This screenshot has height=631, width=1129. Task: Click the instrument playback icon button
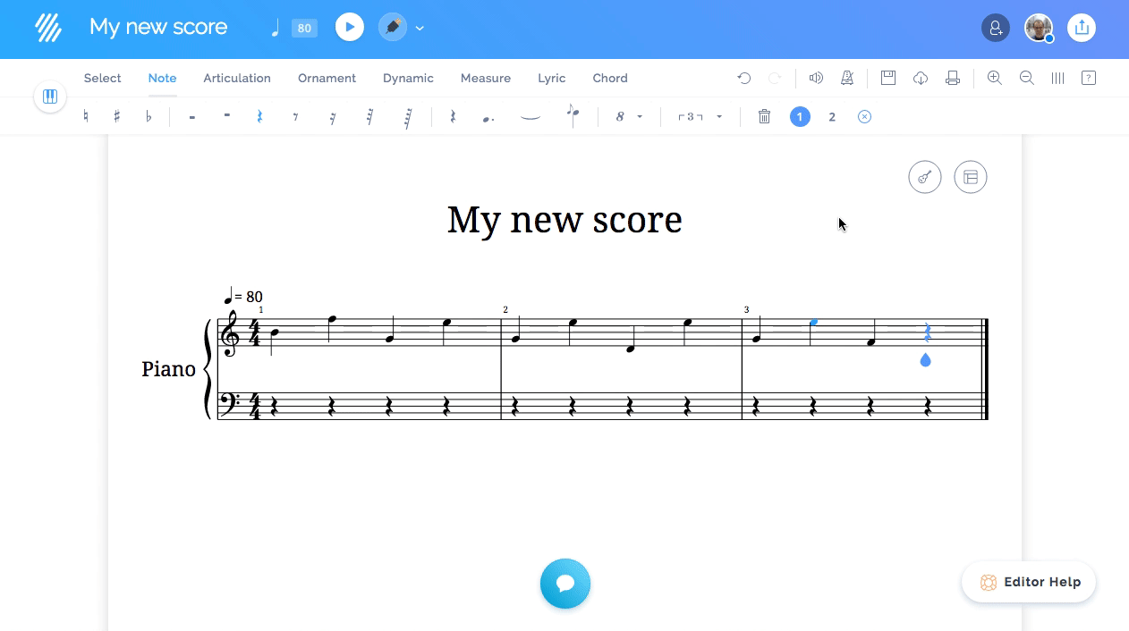[x=392, y=27]
